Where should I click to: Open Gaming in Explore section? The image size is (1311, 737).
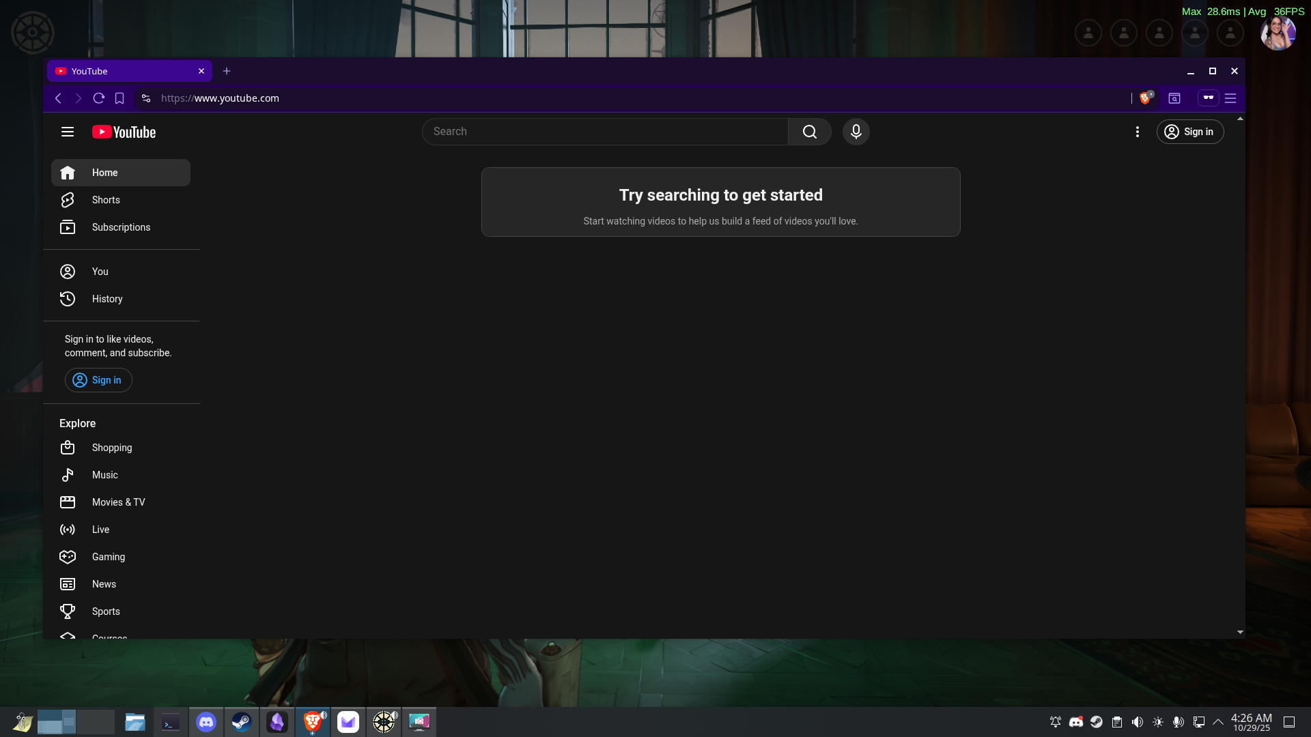(x=108, y=557)
